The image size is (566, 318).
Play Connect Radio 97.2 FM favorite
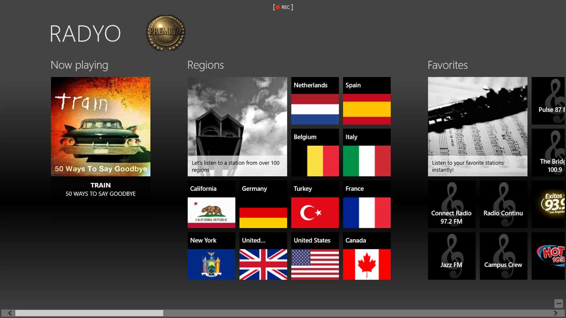(x=452, y=204)
